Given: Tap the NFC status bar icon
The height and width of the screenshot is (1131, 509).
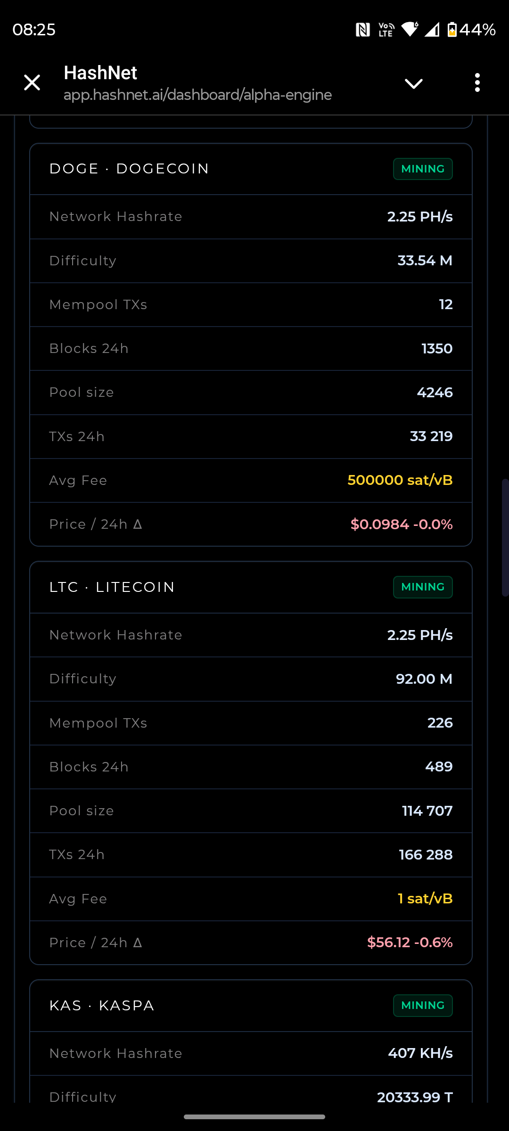Looking at the screenshot, I should pos(362,30).
